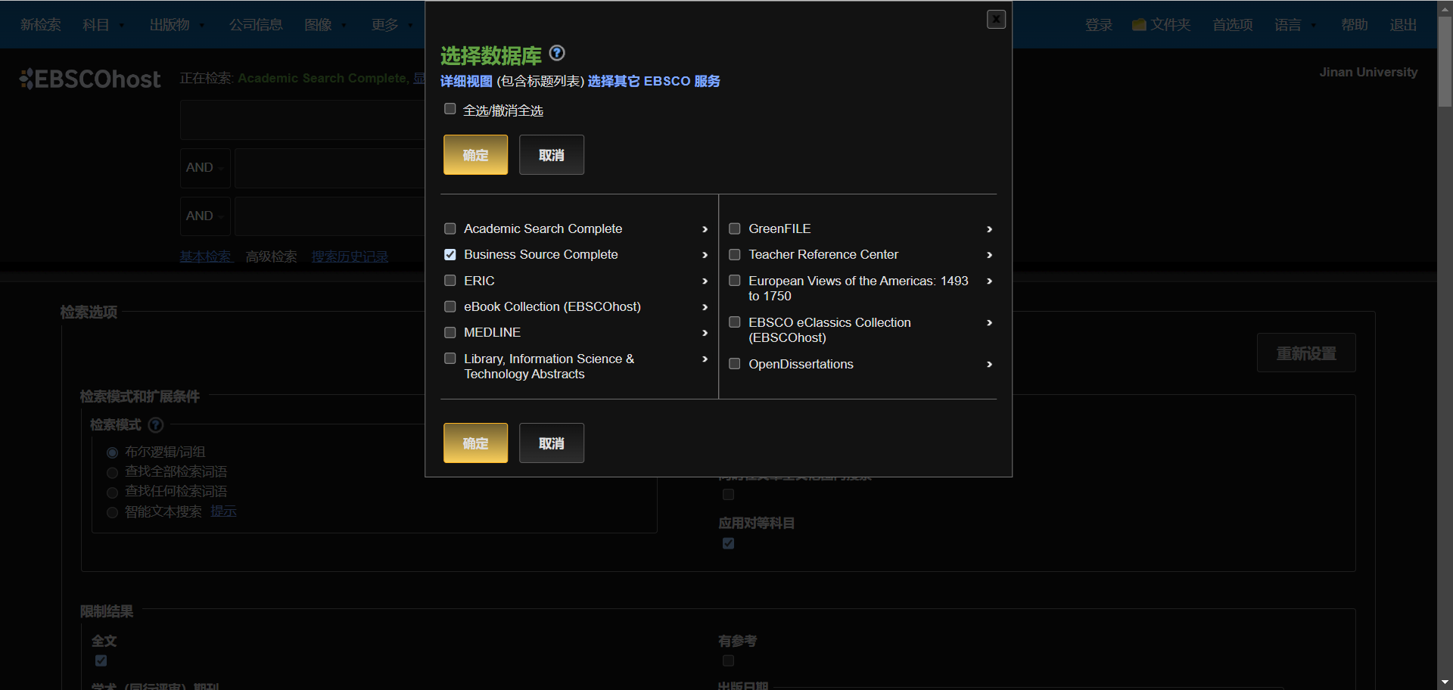Check Library, Information Science & Technology Abstracts
Viewport: 1453px width, 690px height.
(x=450, y=359)
